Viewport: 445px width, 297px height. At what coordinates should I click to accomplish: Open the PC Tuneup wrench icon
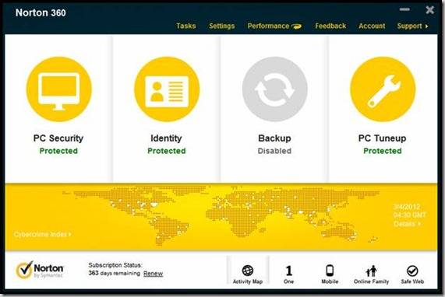(x=383, y=89)
